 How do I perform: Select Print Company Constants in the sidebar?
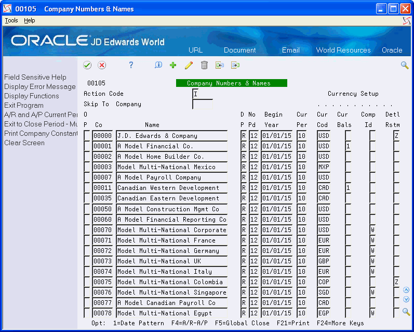pos(41,134)
